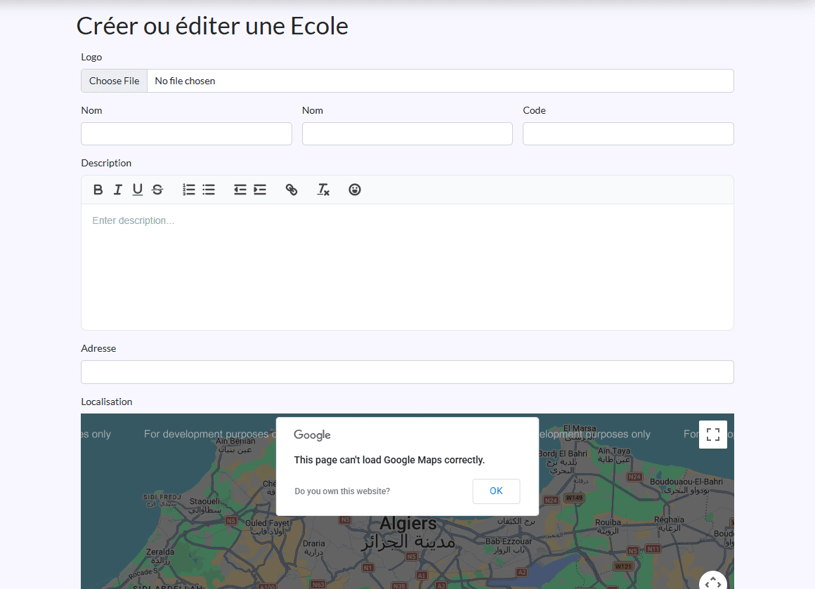The width and height of the screenshot is (815, 589).
Task: Click the 'Créer ou éditer une Ecole' heading
Action: coord(212,26)
